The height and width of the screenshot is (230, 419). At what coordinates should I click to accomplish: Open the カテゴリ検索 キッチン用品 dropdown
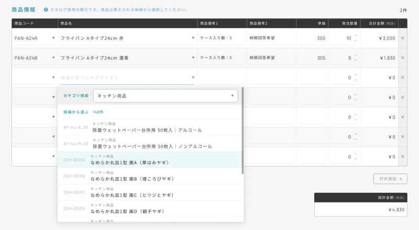click(x=165, y=96)
